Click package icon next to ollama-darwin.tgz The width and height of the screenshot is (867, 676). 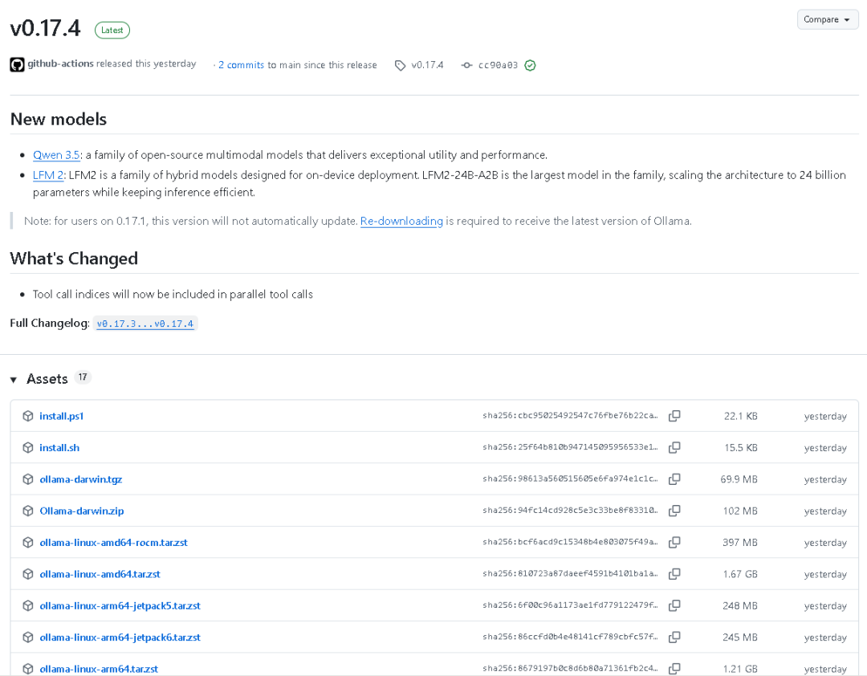[27, 479]
